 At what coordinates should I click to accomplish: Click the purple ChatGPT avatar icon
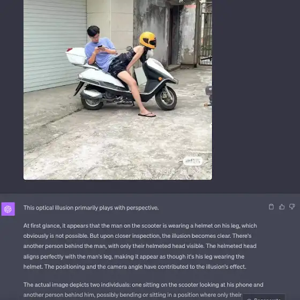point(8,209)
